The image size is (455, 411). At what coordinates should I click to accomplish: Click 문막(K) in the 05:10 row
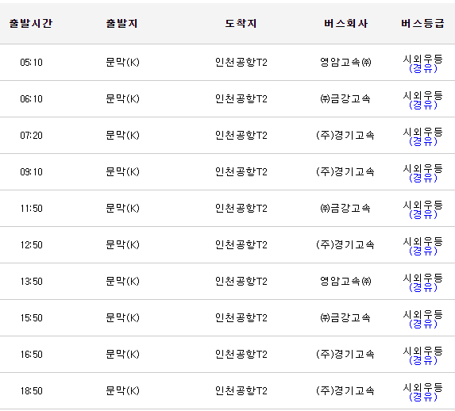point(122,63)
